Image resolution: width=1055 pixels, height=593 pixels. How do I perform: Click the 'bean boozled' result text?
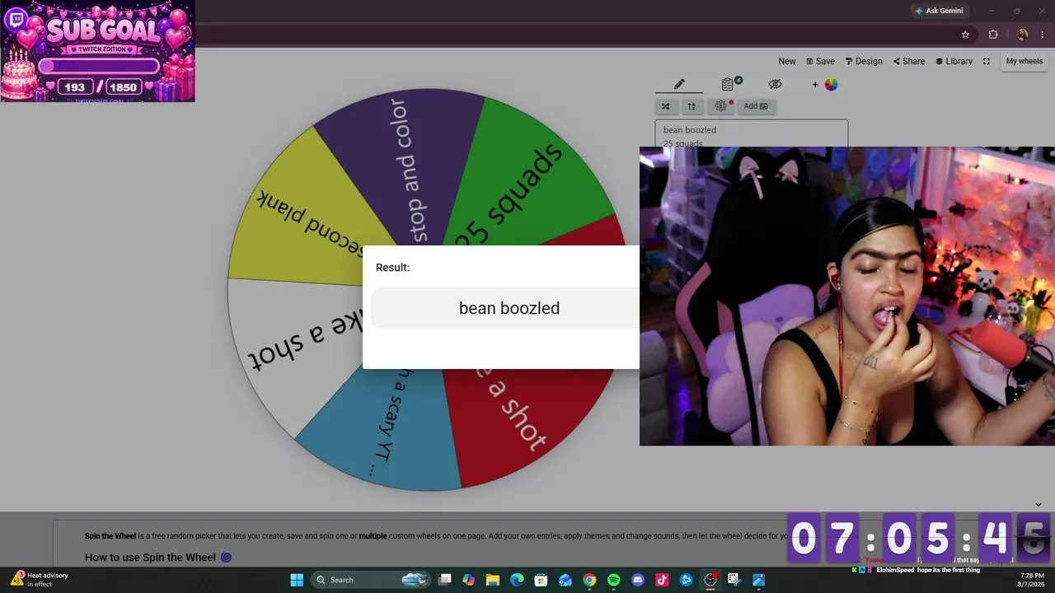click(x=509, y=308)
